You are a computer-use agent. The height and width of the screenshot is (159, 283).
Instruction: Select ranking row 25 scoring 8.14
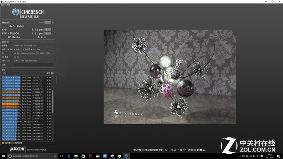click(x=27, y=113)
